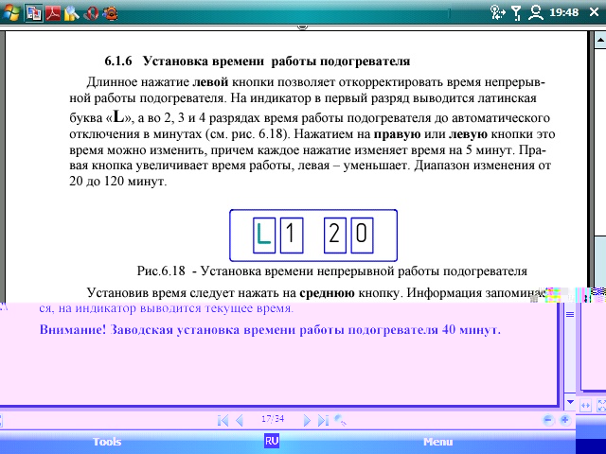The width and height of the screenshot is (606, 454).
Task: Open the Opera browser icon
Action: pyautogui.click(x=91, y=13)
